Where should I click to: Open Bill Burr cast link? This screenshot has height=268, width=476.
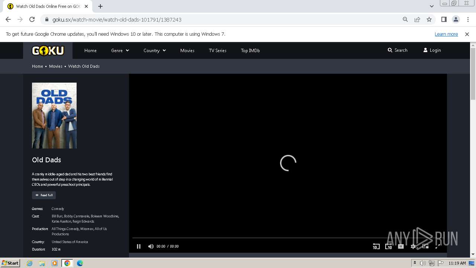point(57,216)
